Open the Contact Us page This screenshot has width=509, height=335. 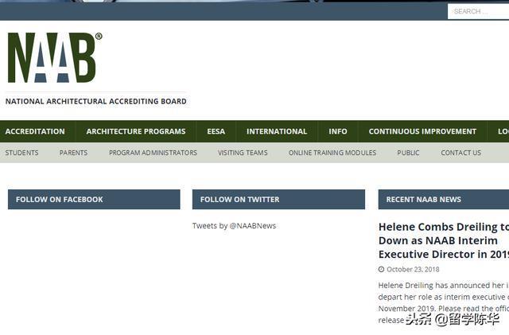click(461, 153)
